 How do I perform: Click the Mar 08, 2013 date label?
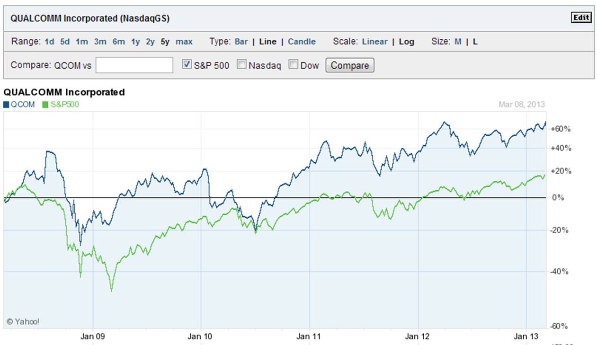coord(522,105)
